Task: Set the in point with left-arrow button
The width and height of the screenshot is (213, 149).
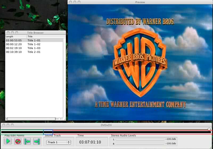Action: [27, 141]
